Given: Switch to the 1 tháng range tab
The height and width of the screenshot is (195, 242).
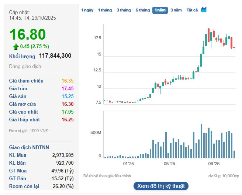Looking at the screenshot, I should 105,10.
